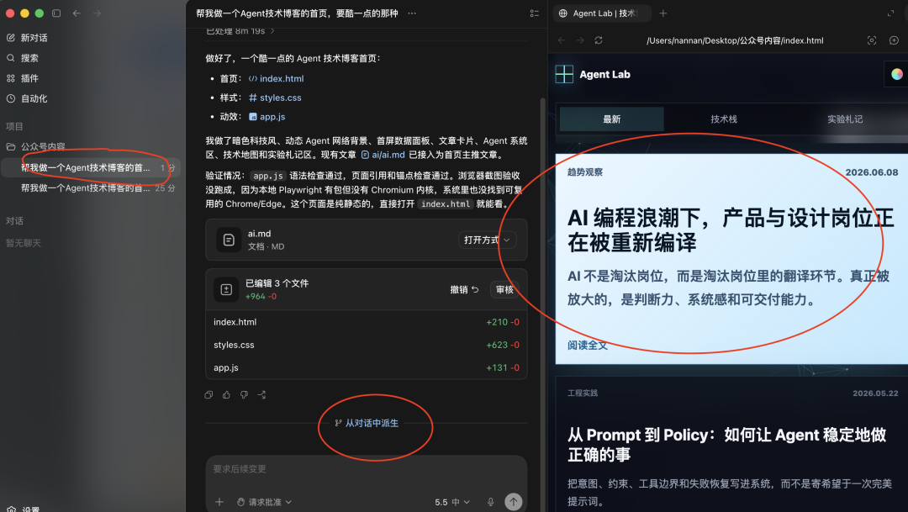
Task: Switch to the 实验札记 tab
Action: click(x=845, y=119)
